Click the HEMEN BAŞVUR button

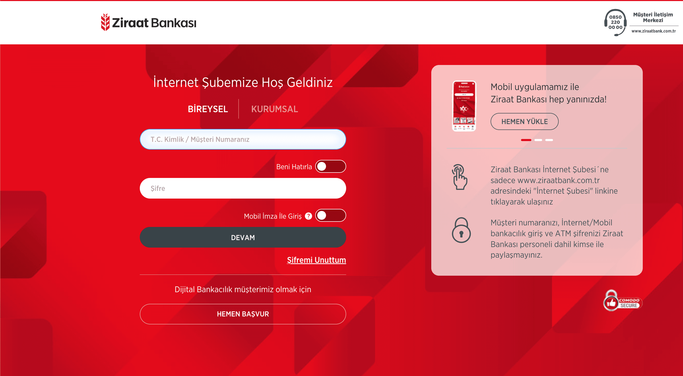coord(243,314)
